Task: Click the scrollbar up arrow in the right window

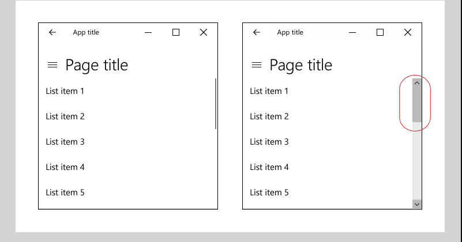Action: pyautogui.click(x=417, y=83)
